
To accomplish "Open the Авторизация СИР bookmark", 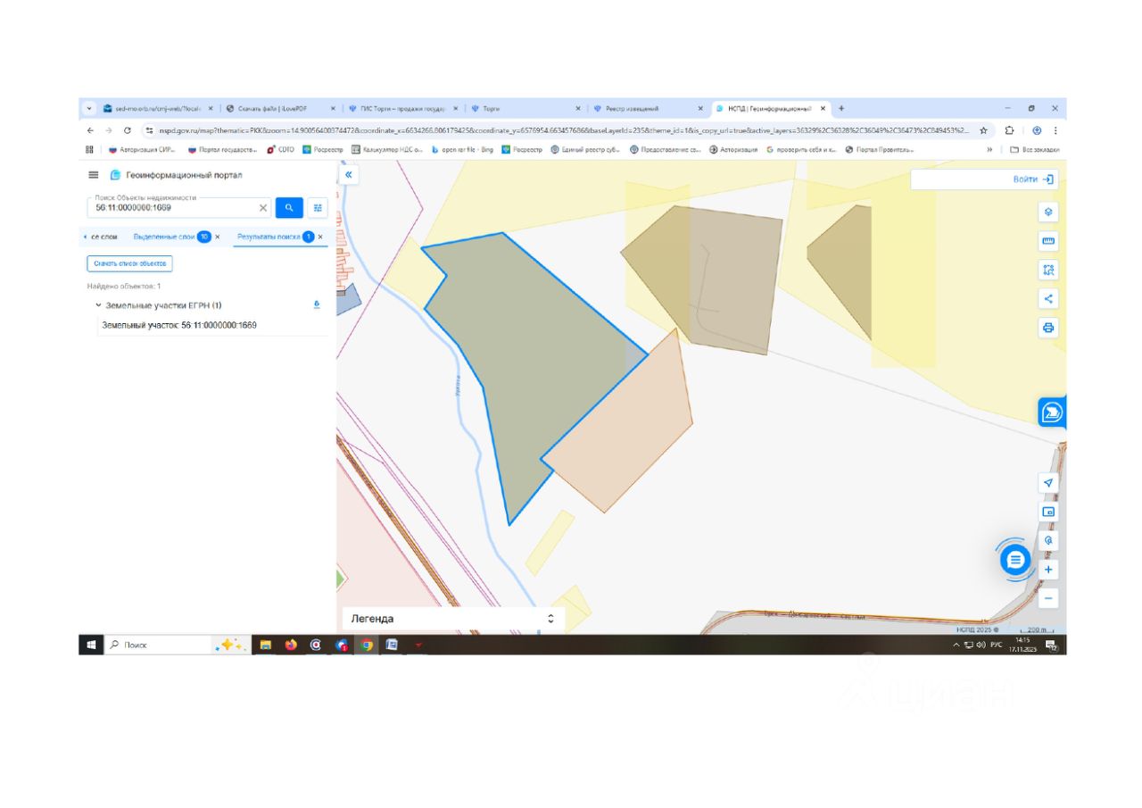I will pyautogui.click(x=141, y=149).
